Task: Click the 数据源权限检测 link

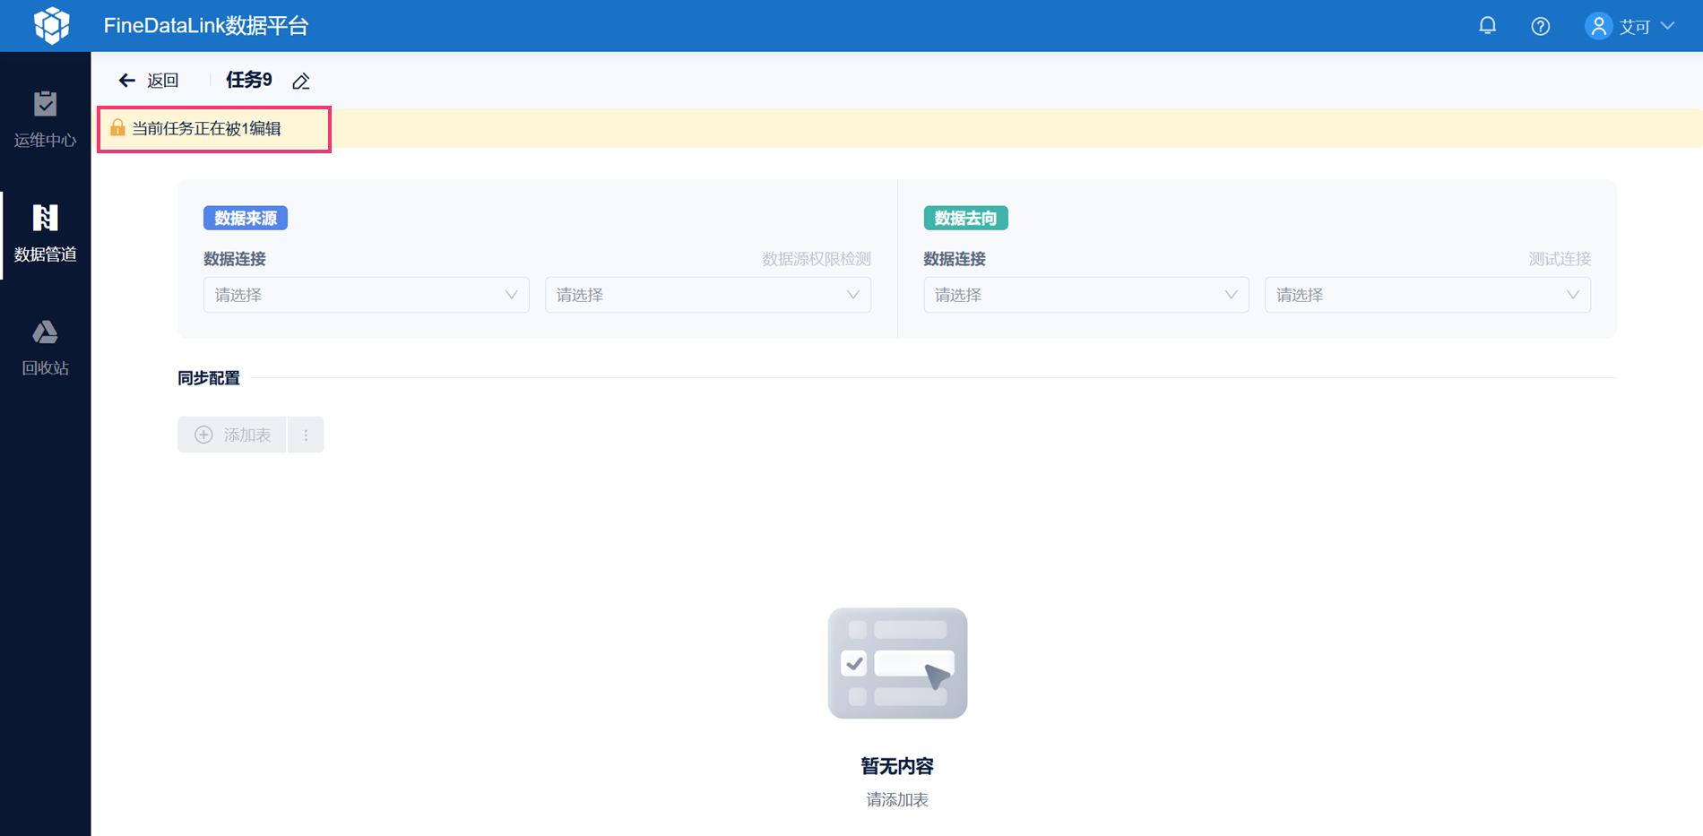Action: 817,259
